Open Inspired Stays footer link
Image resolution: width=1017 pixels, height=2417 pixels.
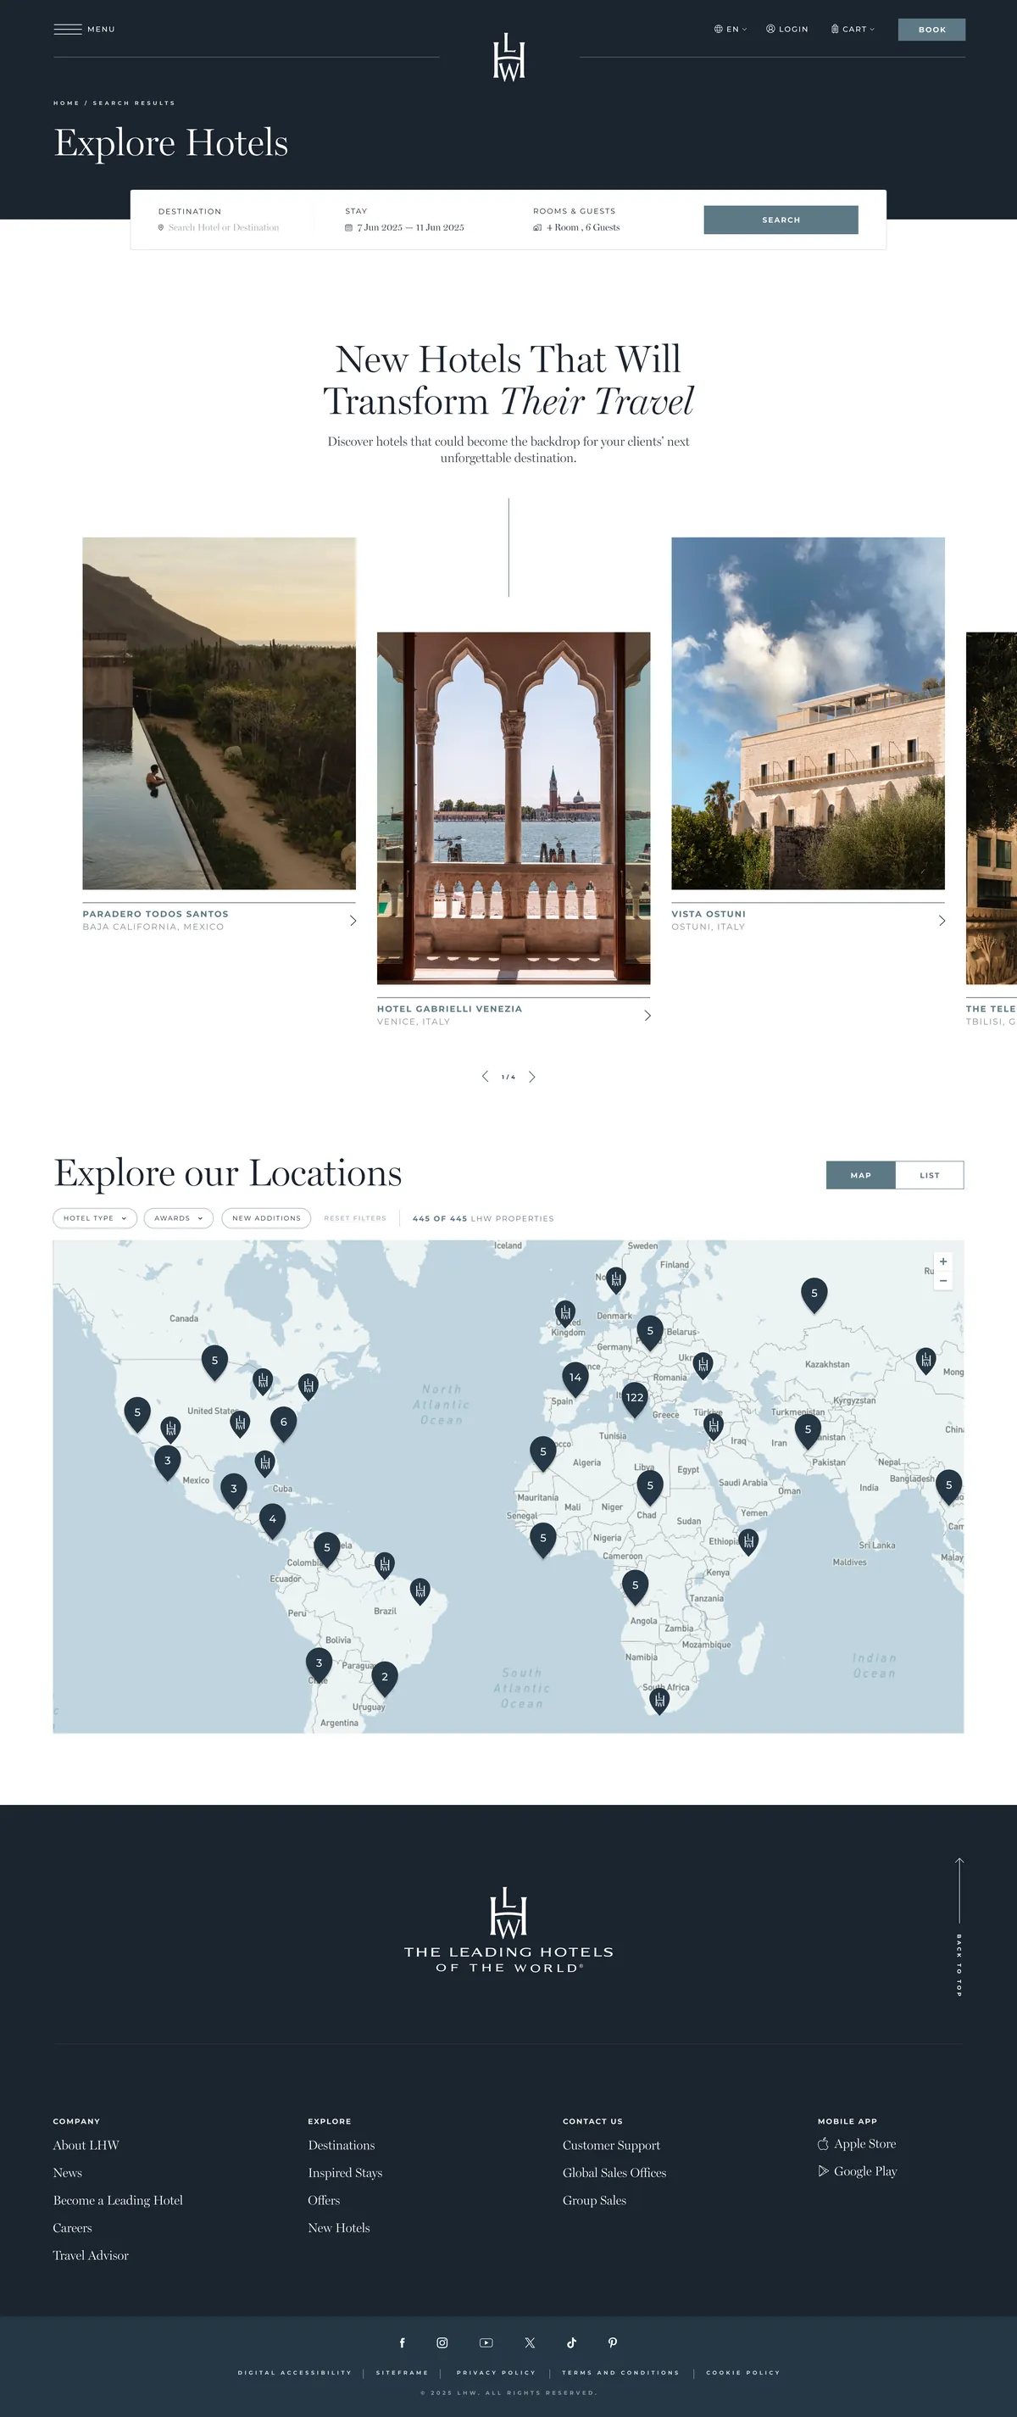[345, 2172]
